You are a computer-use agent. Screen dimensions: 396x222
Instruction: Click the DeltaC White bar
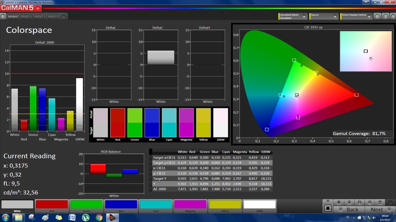pyautogui.click(x=161, y=58)
